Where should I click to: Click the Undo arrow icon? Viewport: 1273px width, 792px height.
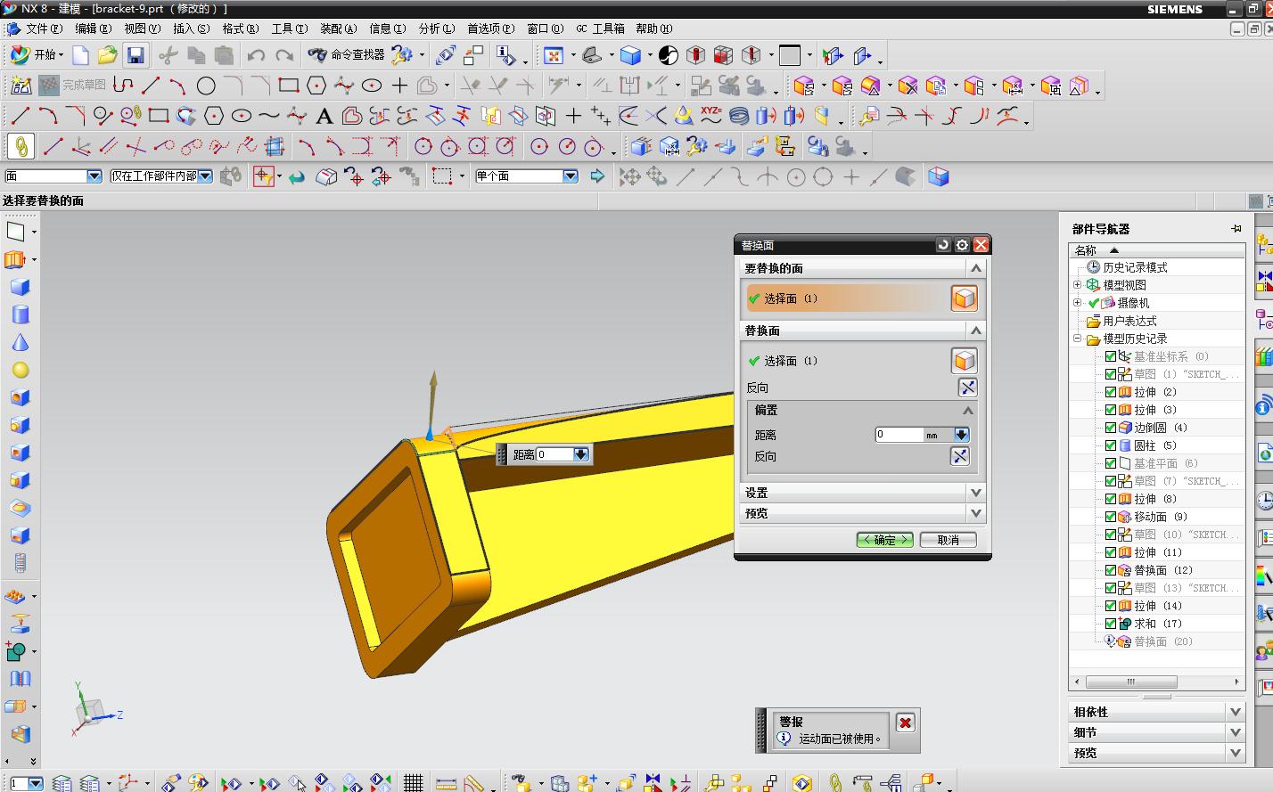256,55
